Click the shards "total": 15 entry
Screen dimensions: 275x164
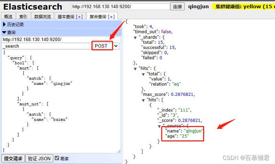click(153, 42)
